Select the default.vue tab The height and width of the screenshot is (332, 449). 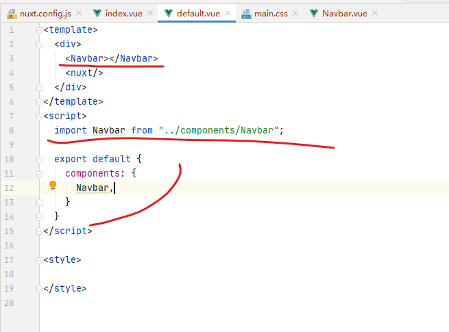[198, 14]
